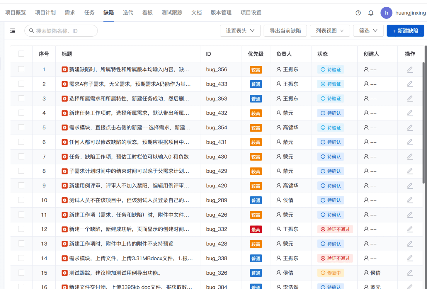Click the edit pencil for bug_326
The height and width of the screenshot is (289, 427).
point(410,273)
